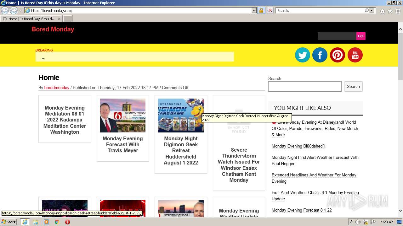Click the security lock icon in address bar

[261, 11]
